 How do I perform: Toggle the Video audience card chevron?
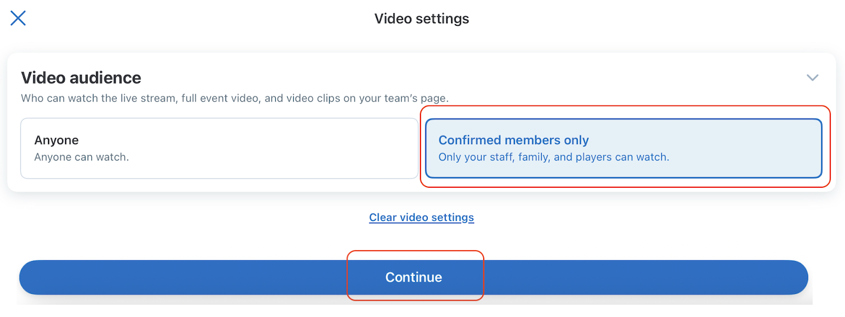pos(812,78)
